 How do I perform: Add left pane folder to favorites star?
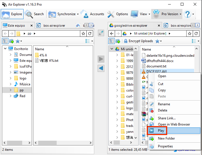(x=83, y=34)
